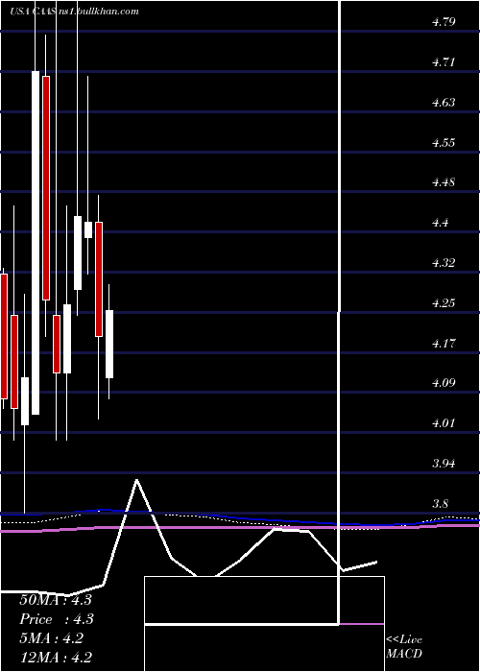Click the peak of the white MACD line
Image resolution: width=480 pixels, height=672 pixels.
click(136, 480)
